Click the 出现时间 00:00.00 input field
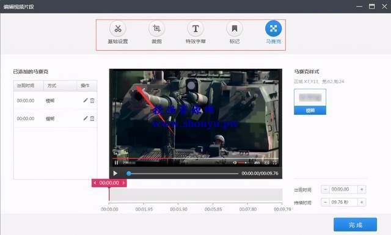The height and width of the screenshot is (235, 391). pyautogui.click(x=343, y=189)
